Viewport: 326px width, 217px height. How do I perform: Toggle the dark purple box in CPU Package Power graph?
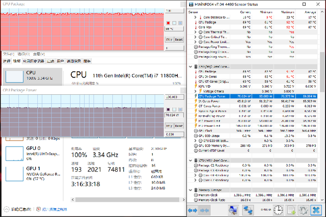click(169, 109)
